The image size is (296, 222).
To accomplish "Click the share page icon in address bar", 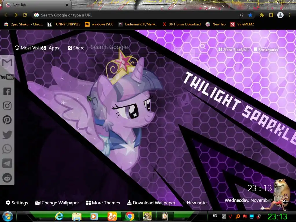I will coord(241,15).
